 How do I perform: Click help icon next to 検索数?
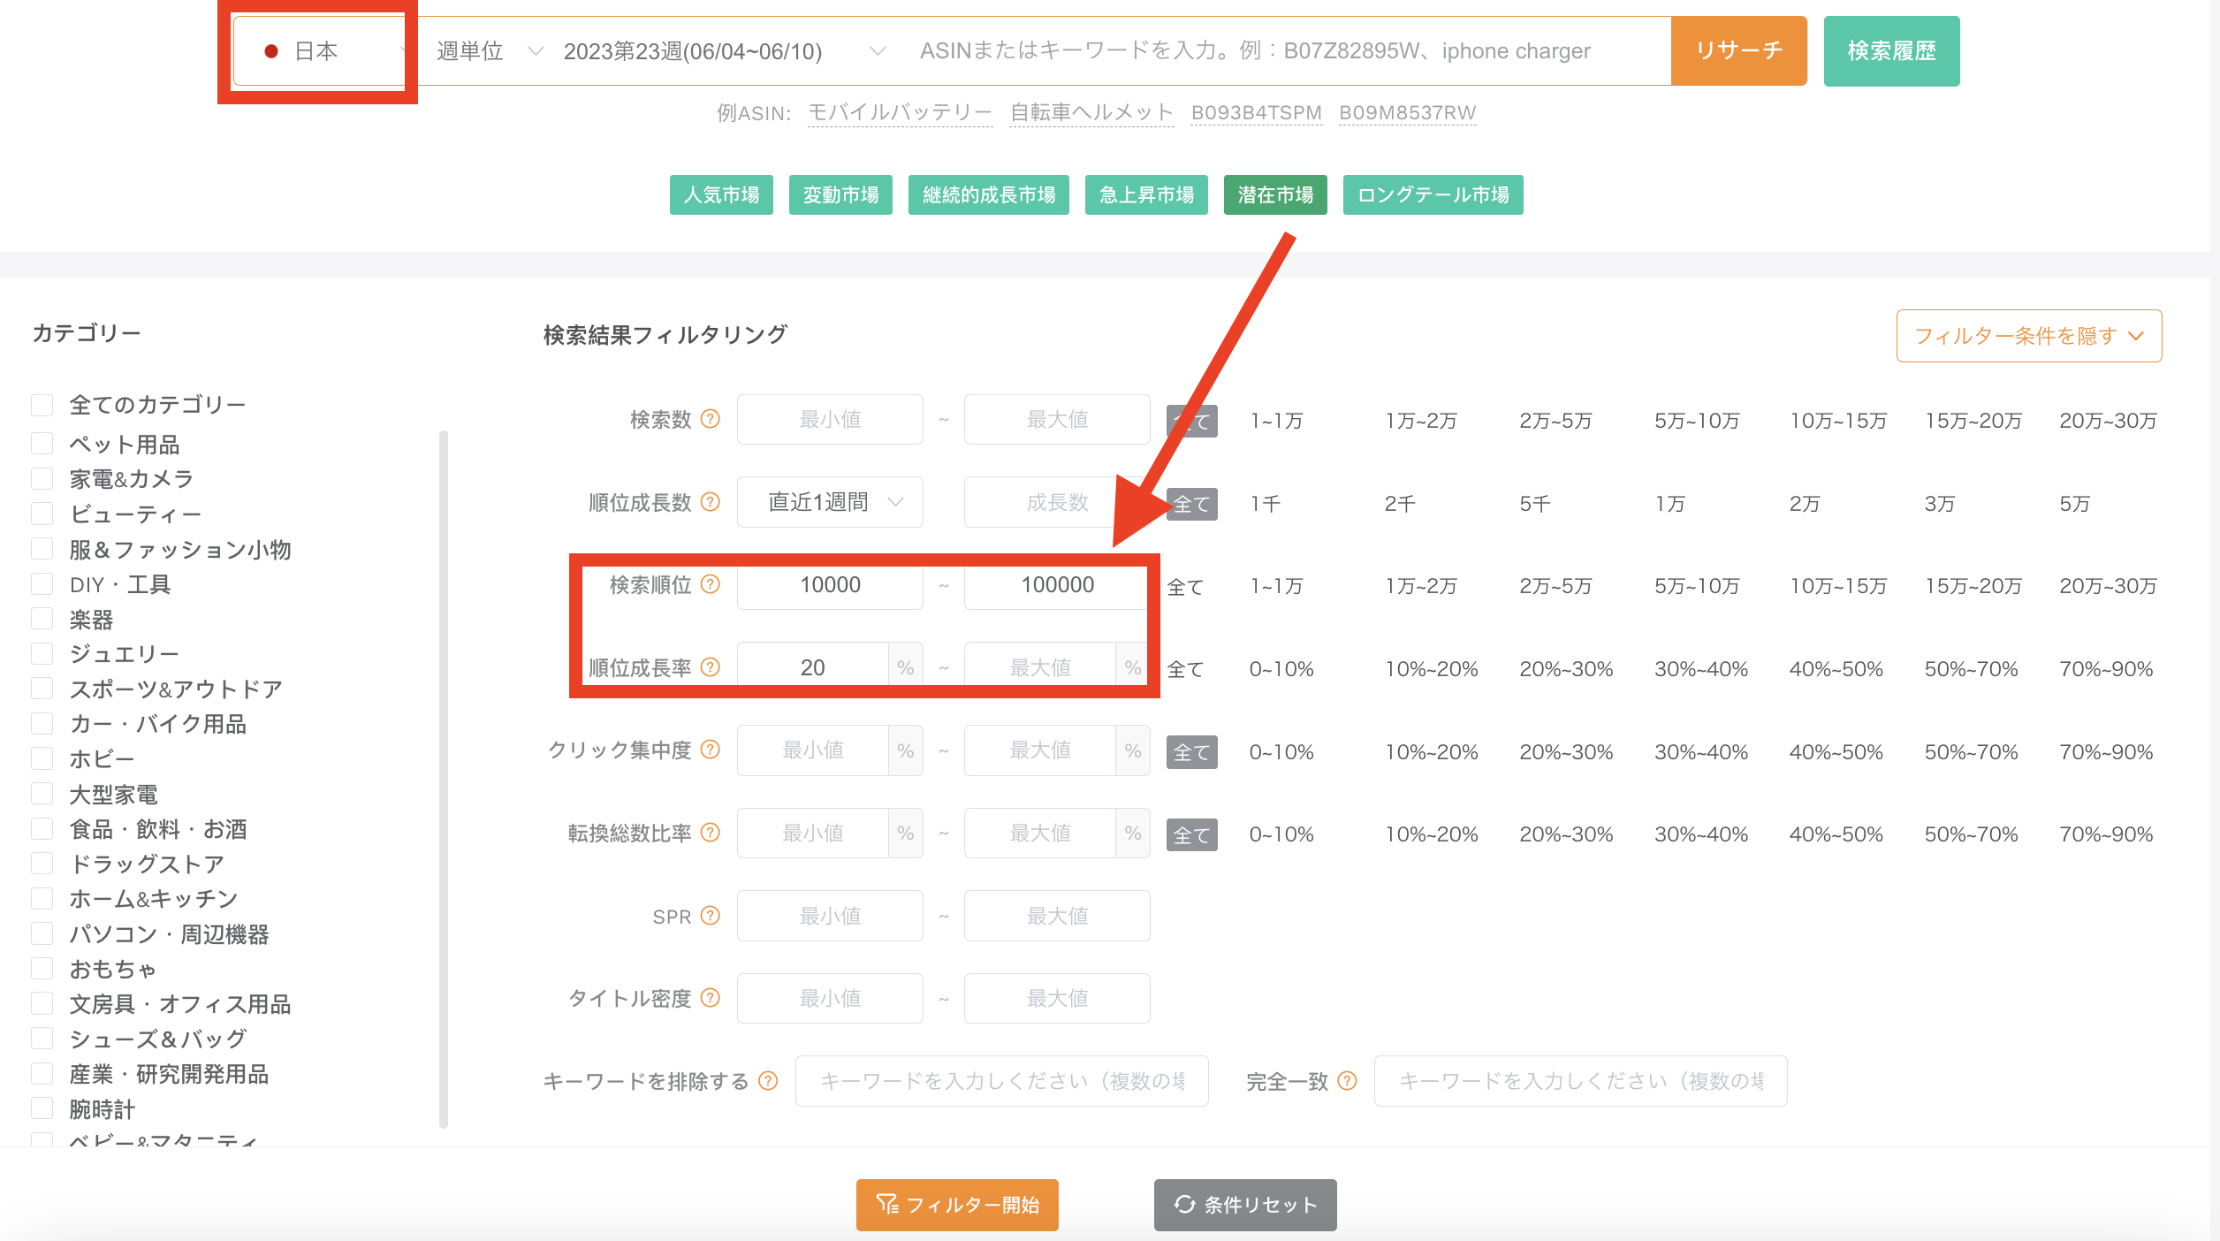coord(711,419)
